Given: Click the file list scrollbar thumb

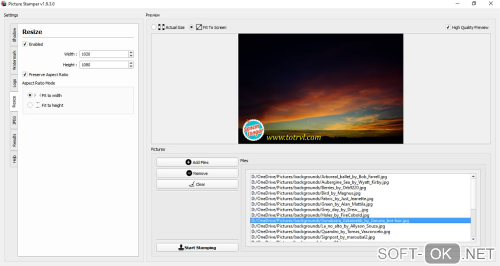Looking at the screenshot, I should point(473,194).
